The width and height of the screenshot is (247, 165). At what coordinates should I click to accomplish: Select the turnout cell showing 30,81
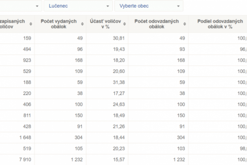click(119, 38)
